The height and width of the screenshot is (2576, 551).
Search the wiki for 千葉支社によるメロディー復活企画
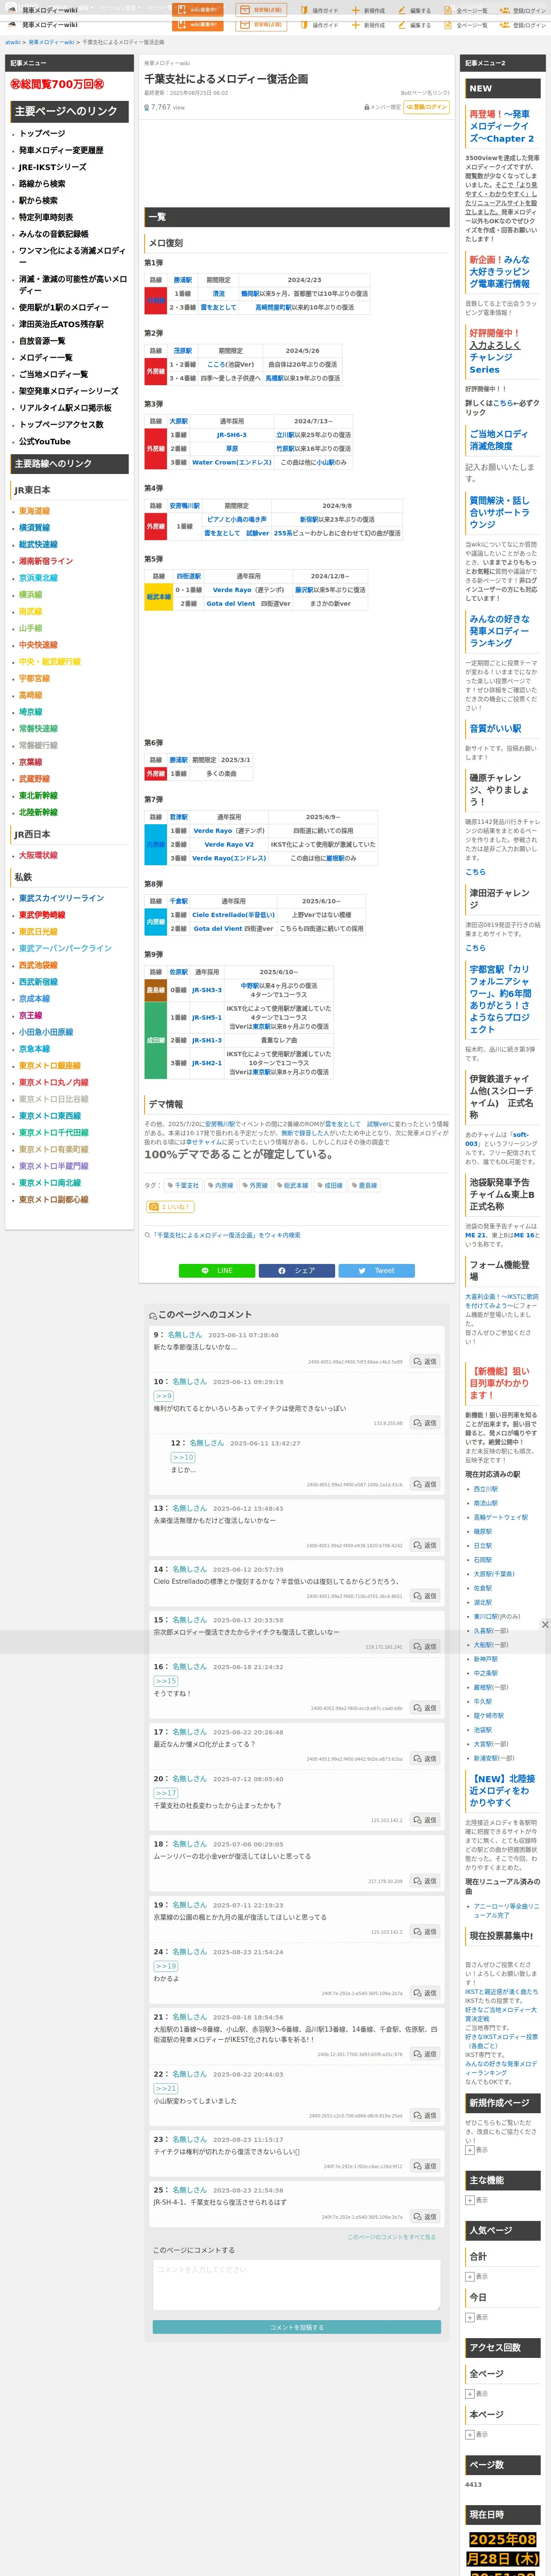point(226,1235)
